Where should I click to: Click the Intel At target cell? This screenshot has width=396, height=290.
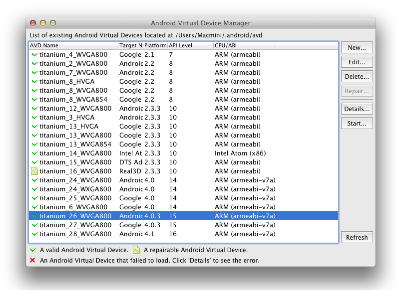[x=130, y=153]
